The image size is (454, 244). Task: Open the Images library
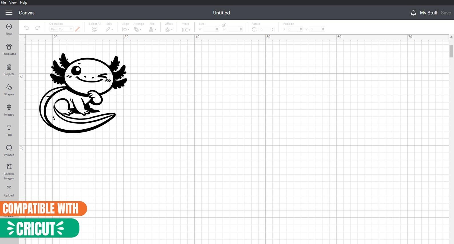point(9,110)
